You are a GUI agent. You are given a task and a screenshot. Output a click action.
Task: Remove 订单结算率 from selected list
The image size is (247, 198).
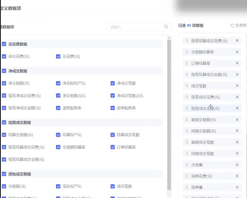coord(237,63)
